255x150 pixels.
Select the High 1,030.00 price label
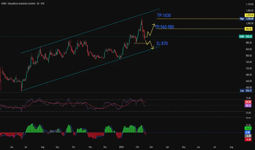pyautogui.click(x=247, y=19)
